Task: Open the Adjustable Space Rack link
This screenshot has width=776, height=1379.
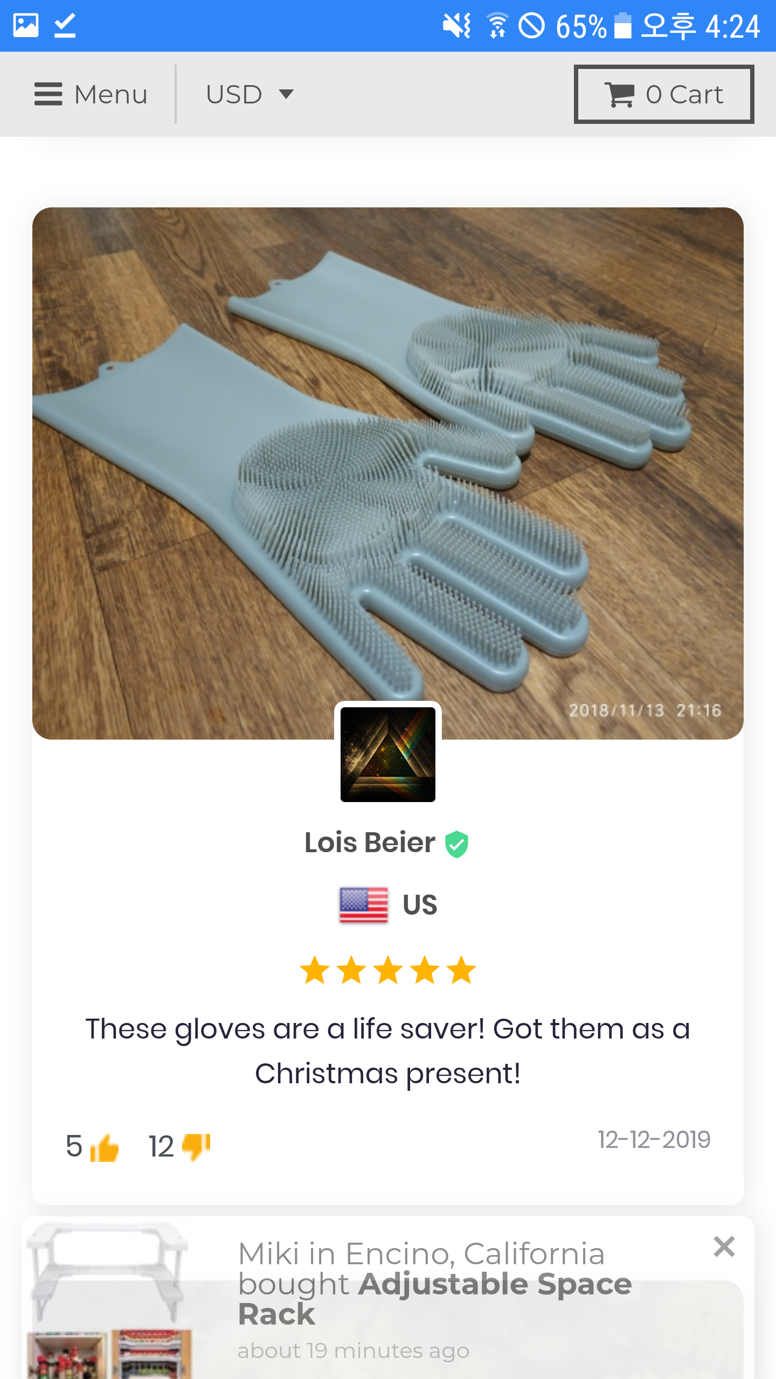Action: click(x=435, y=1299)
